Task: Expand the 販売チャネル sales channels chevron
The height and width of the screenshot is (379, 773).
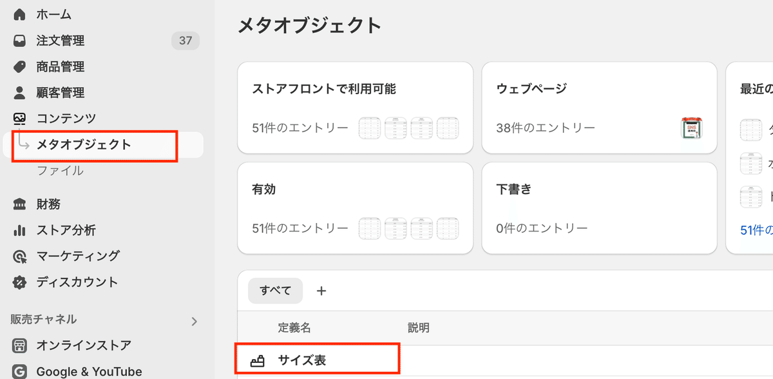Action: pyautogui.click(x=195, y=321)
